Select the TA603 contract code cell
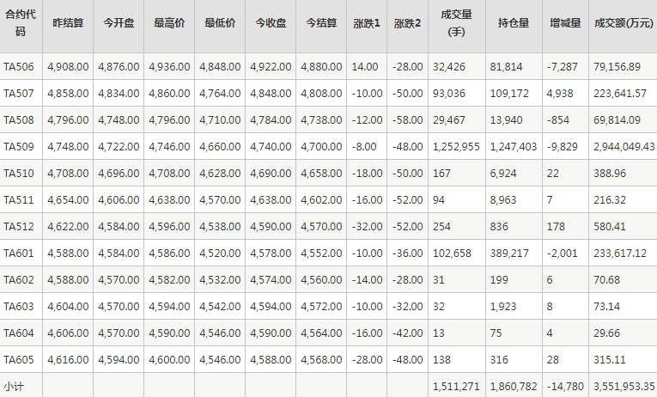The width and height of the screenshot is (657, 397). pos(19,307)
